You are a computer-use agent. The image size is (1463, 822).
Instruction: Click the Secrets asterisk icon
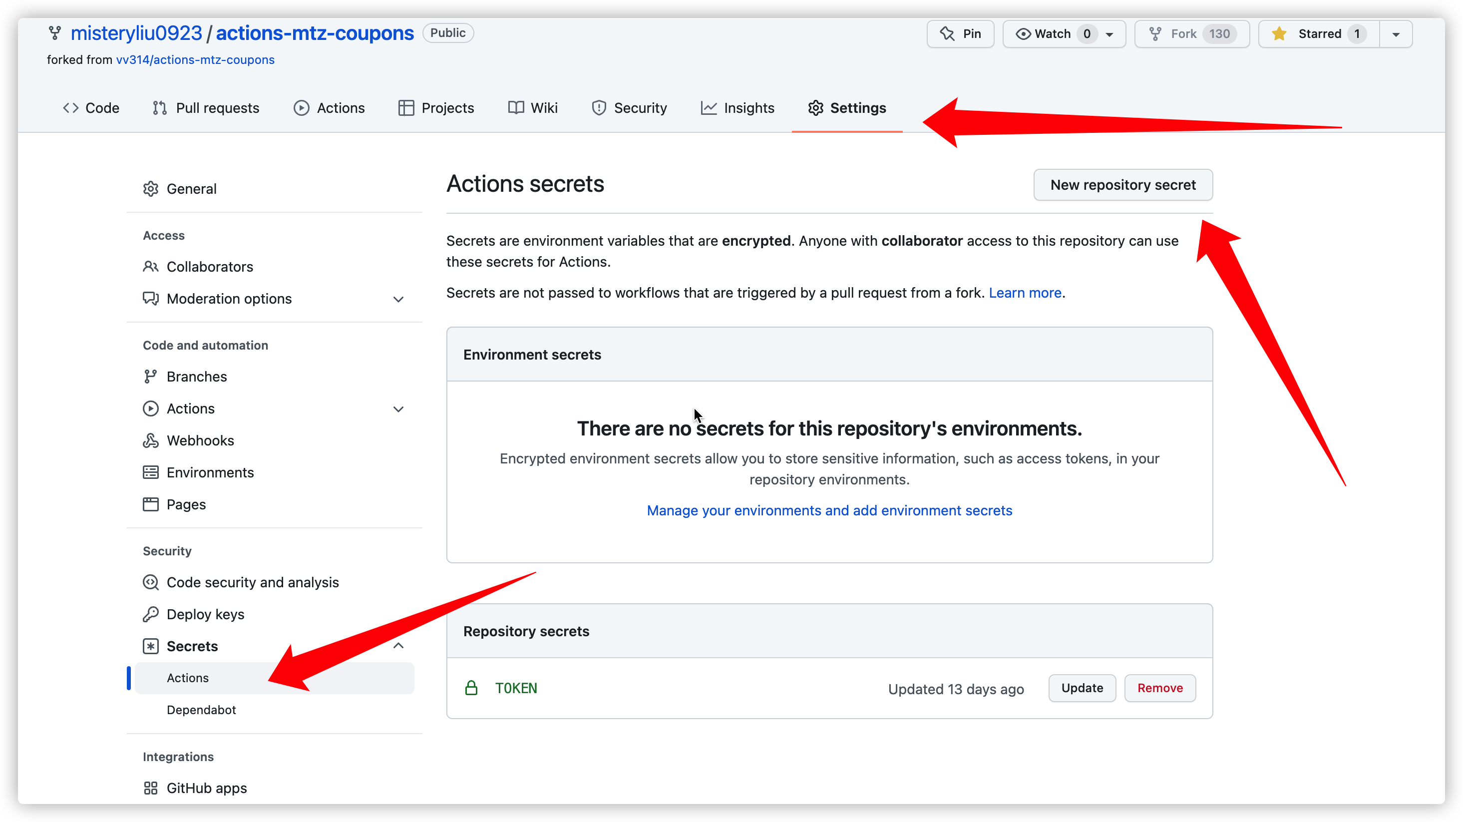click(x=150, y=646)
